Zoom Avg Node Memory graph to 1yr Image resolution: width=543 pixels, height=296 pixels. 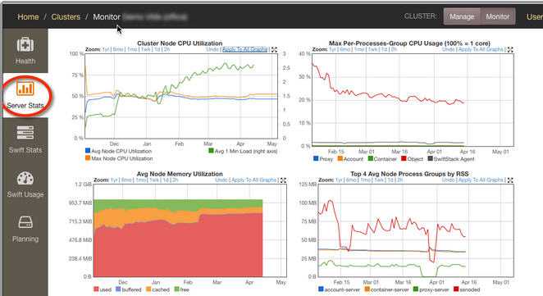pos(114,180)
